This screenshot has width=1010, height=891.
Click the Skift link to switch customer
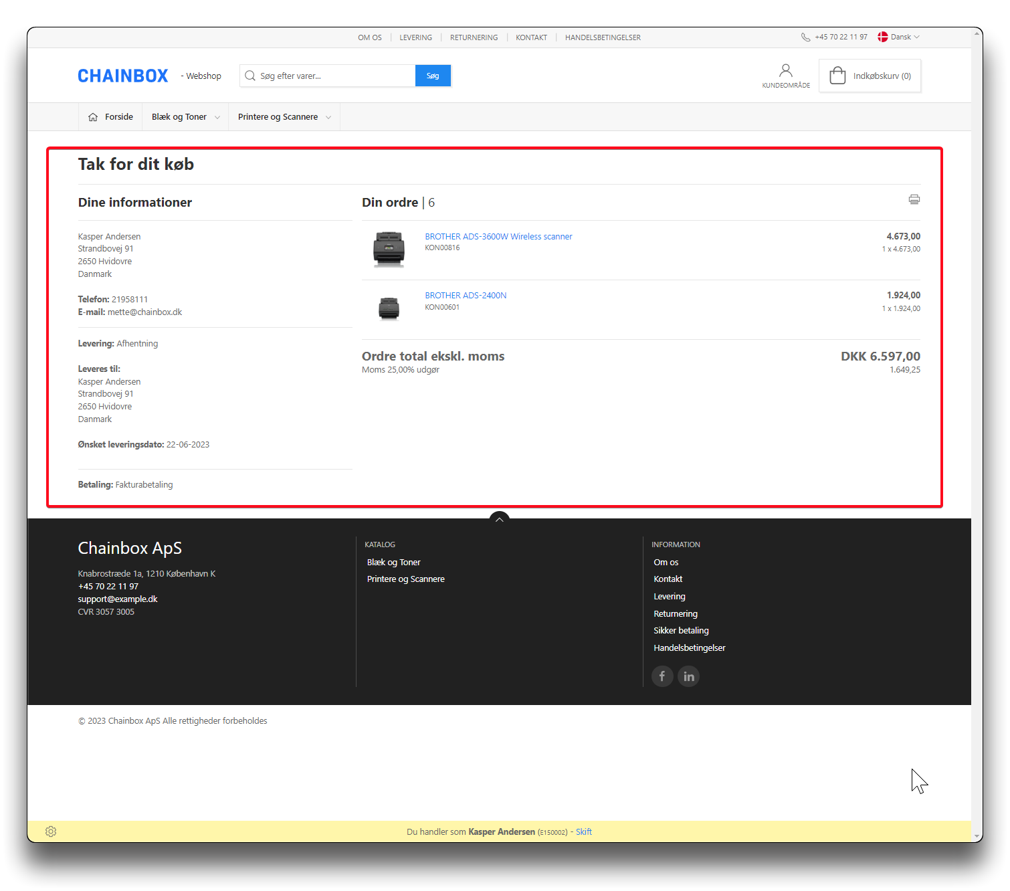point(583,832)
